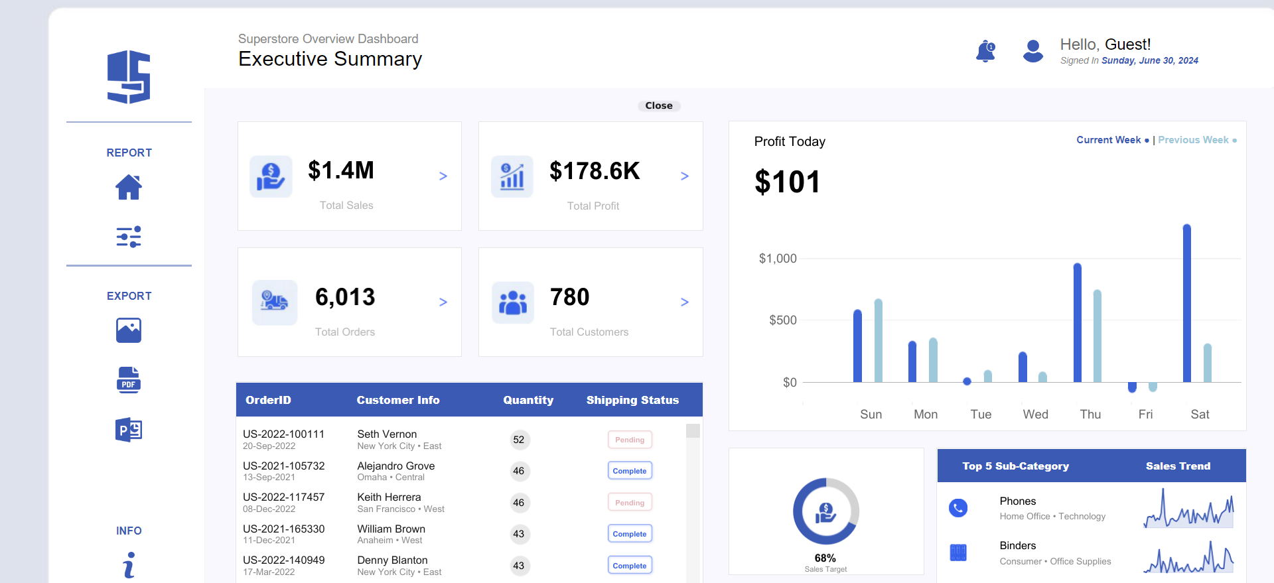The height and width of the screenshot is (583, 1274).
Task: Click the Executive Summary title
Action: coord(330,58)
